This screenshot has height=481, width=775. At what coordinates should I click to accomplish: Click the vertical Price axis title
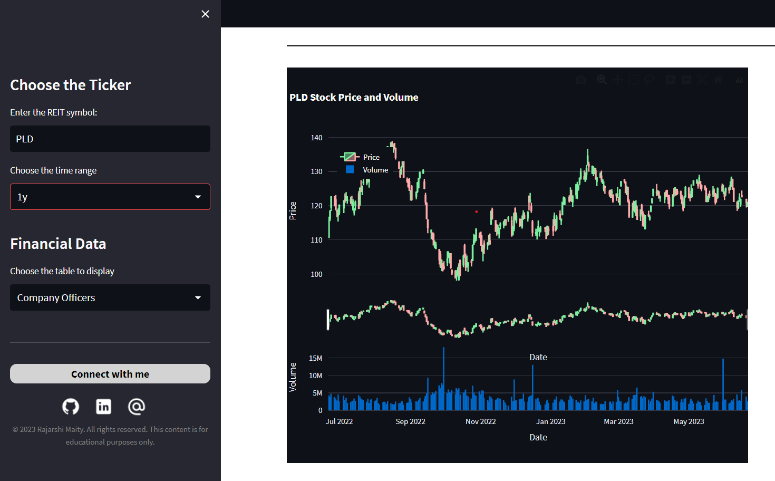tap(293, 211)
